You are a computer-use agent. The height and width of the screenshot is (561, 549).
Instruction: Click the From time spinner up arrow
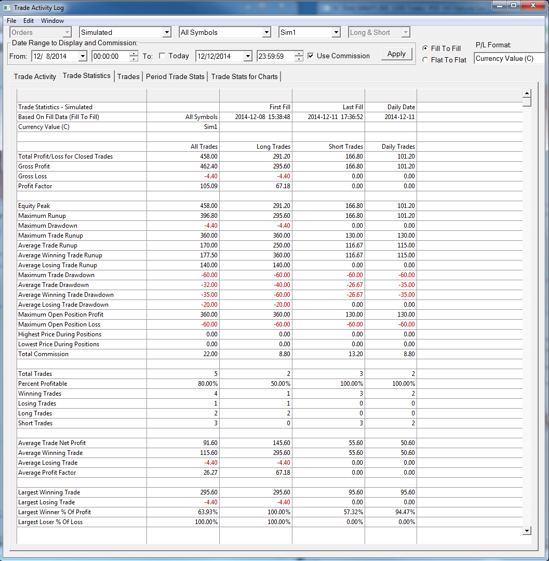point(133,54)
